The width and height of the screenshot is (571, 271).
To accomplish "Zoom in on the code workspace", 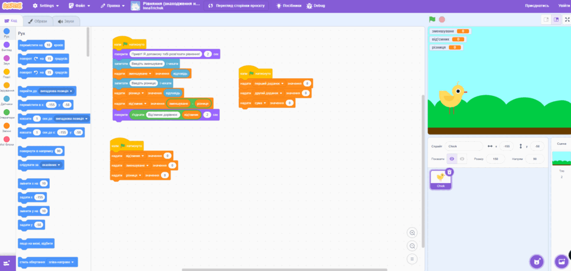I will [412, 233].
